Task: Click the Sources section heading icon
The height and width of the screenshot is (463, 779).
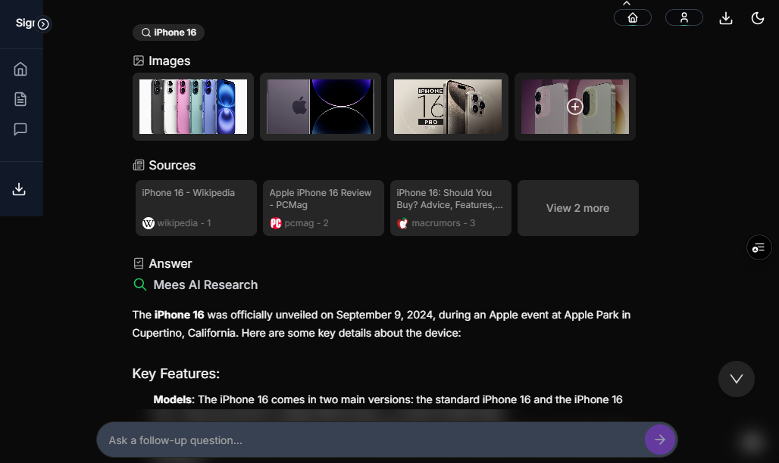Action: [x=139, y=165]
